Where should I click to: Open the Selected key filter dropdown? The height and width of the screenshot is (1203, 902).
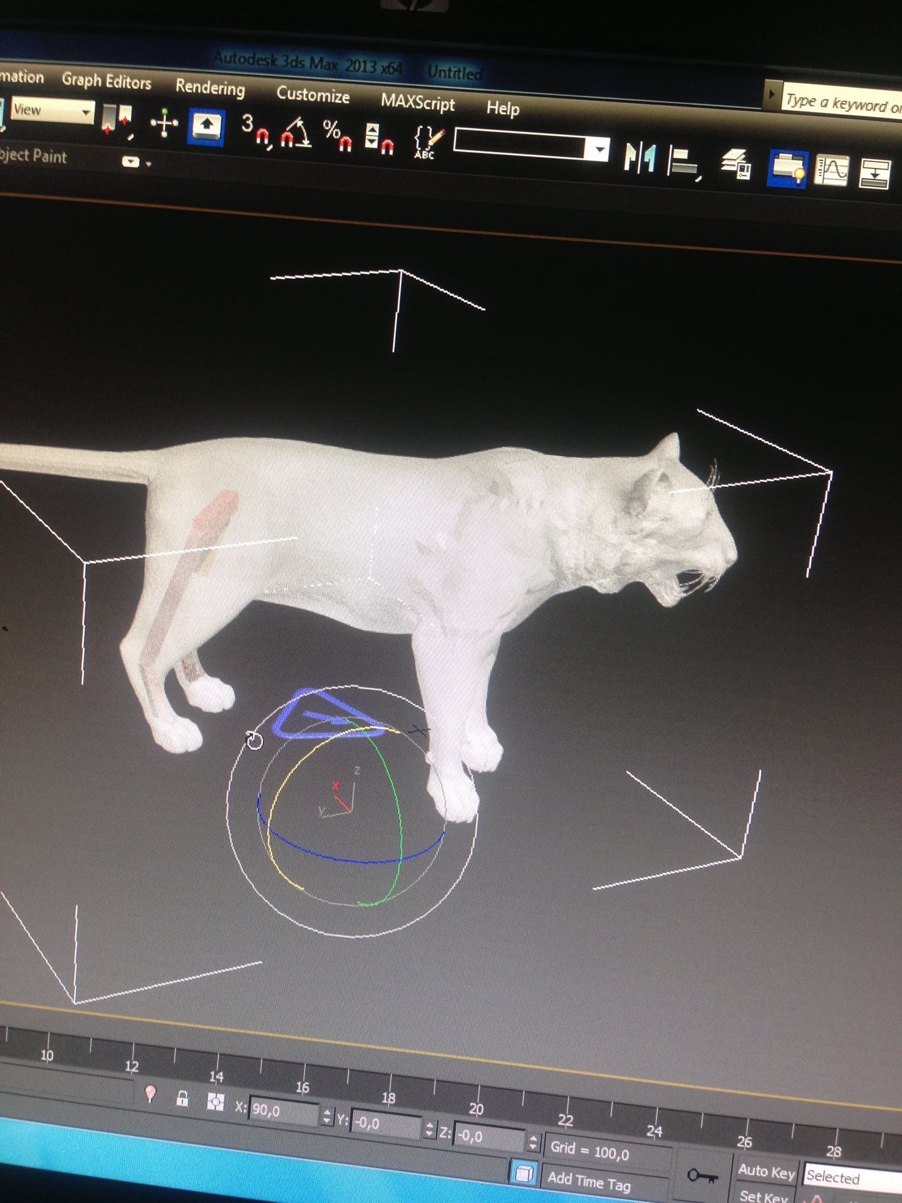pos(853,1177)
